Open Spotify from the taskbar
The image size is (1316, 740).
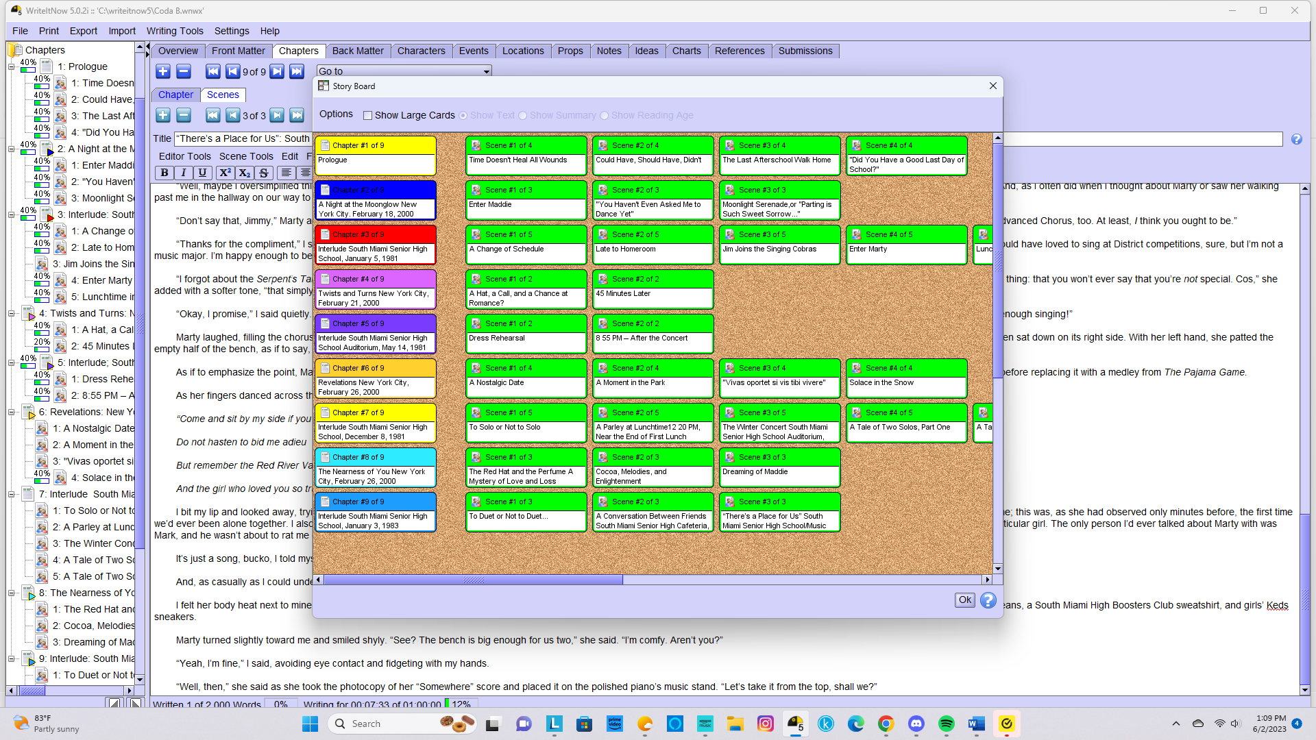(x=947, y=724)
